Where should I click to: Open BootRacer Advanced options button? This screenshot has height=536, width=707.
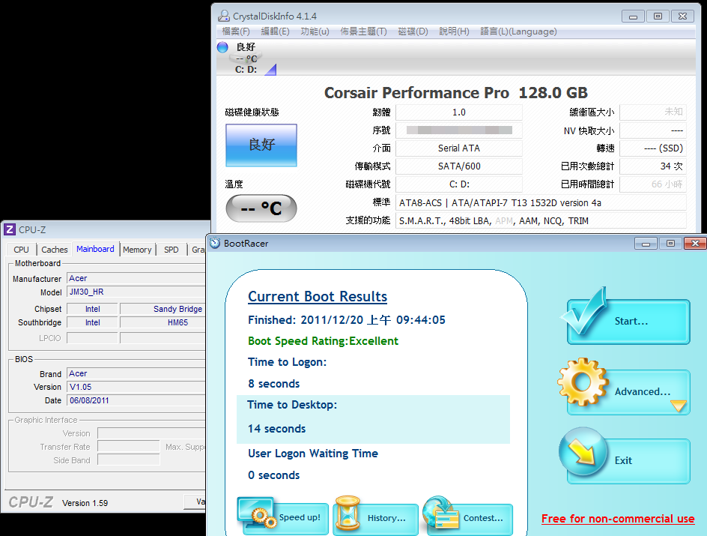(x=628, y=391)
